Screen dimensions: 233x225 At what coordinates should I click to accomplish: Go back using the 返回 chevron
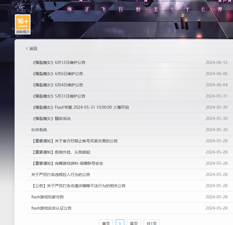click(x=31, y=48)
